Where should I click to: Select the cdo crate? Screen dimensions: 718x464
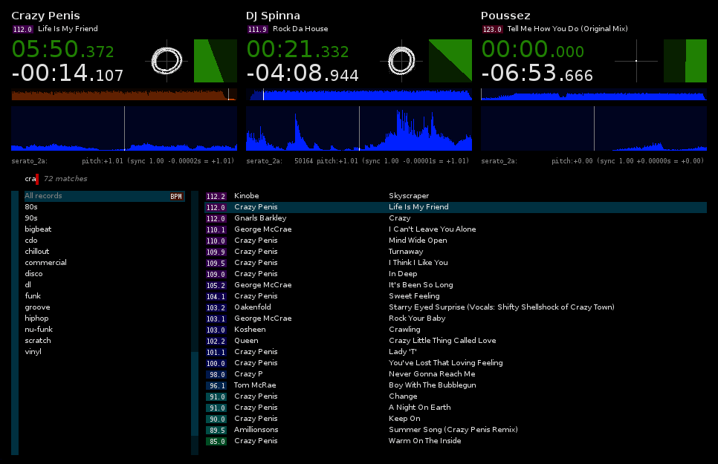tap(104, 241)
